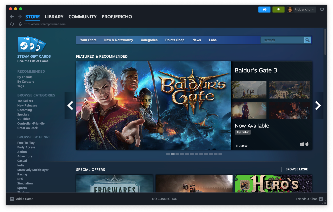Open the News tab
333x212 pixels.
click(197, 40)
